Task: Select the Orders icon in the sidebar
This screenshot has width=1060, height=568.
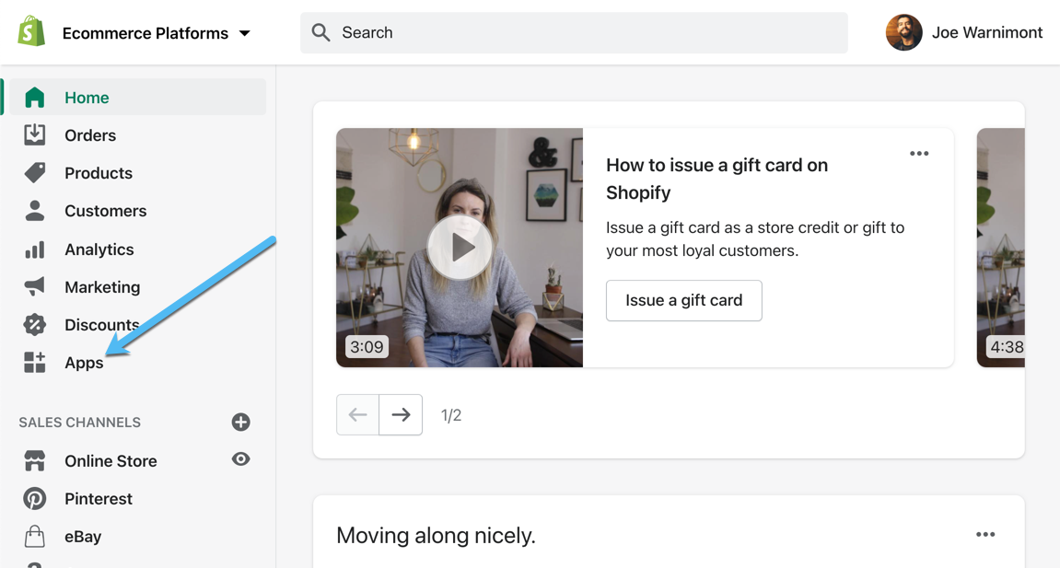Action: pos(34,135)
